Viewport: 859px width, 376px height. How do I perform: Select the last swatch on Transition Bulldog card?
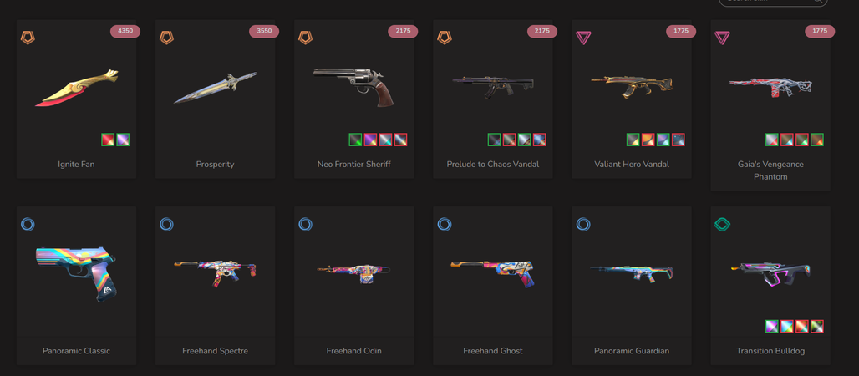click(817, 326)
